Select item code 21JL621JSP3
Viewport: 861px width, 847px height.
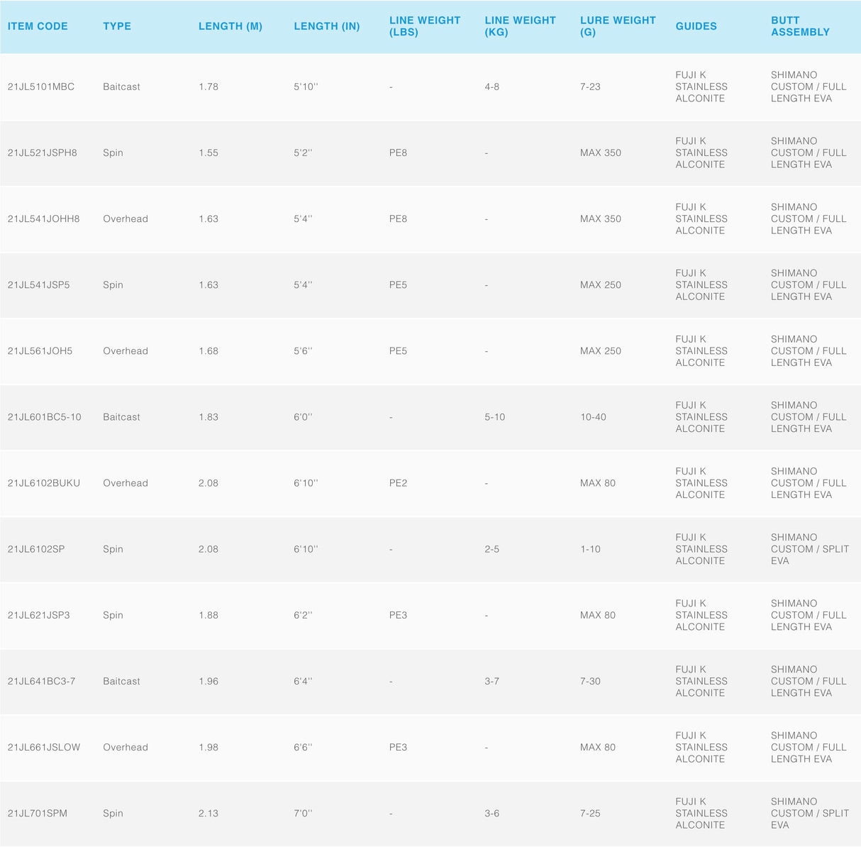[x=39, y=615]
